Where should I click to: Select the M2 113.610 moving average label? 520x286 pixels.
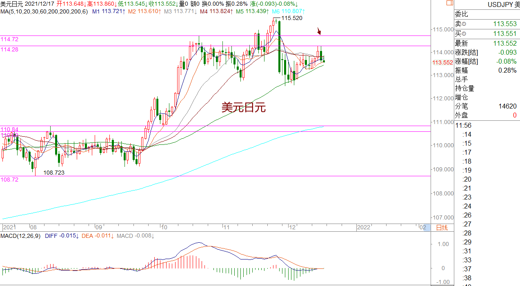[144, 11]
